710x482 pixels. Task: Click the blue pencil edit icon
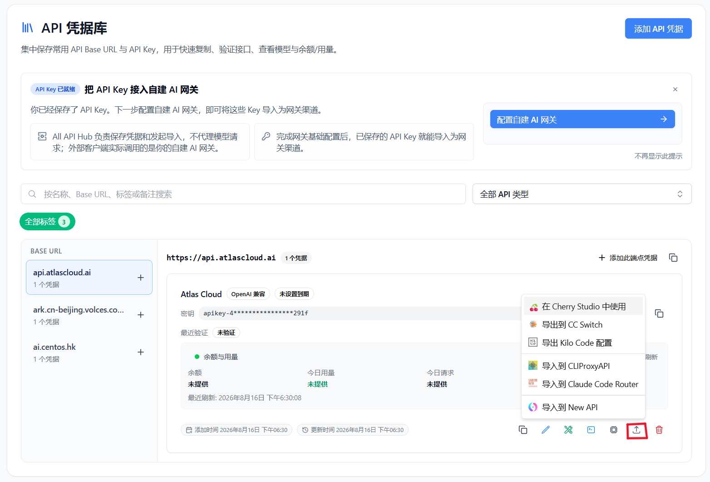(x=546, y=430)
